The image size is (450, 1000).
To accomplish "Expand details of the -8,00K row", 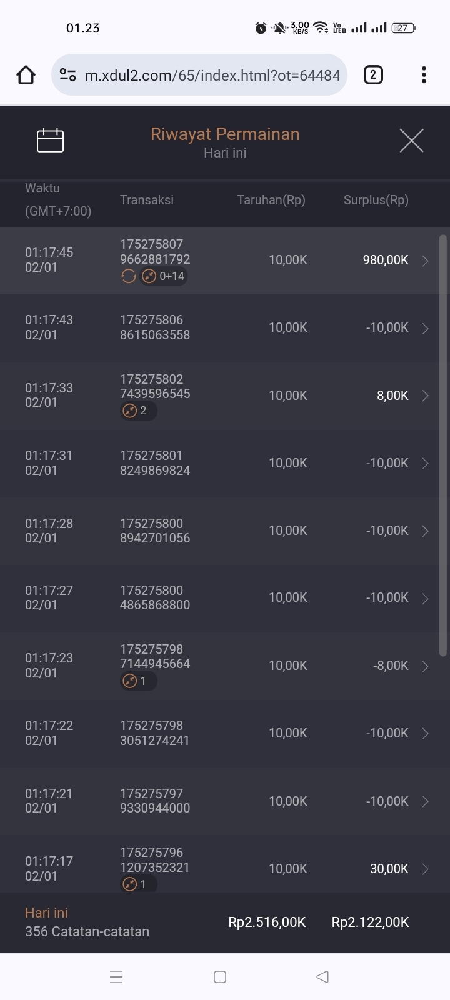I will click(x=425, y=666).
